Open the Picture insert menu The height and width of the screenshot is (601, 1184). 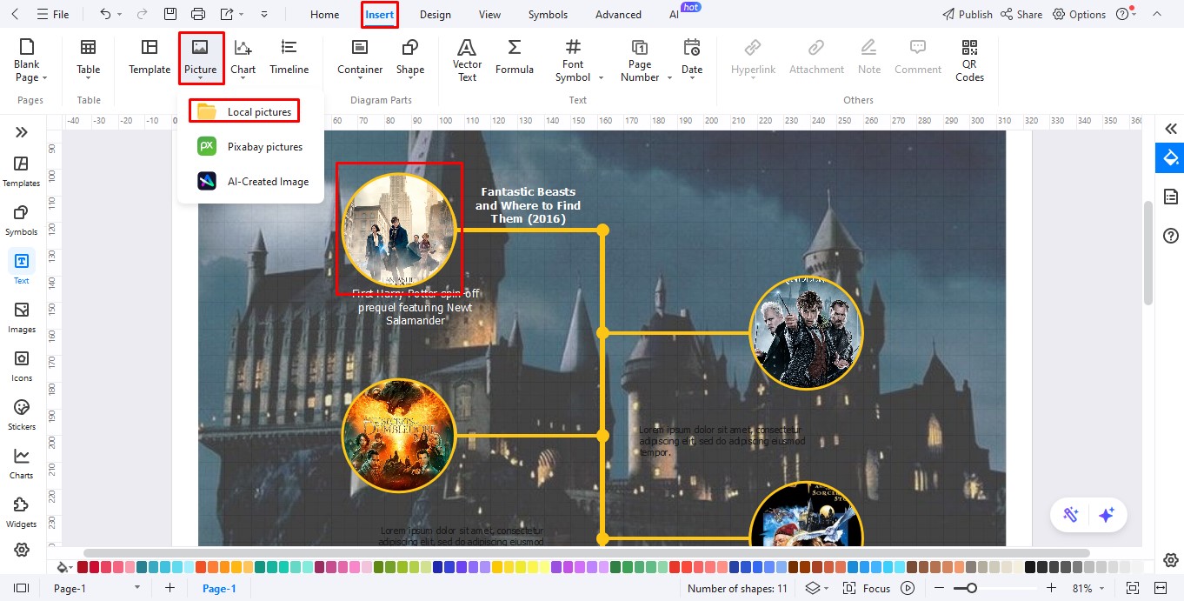click(x=201, y=59)
